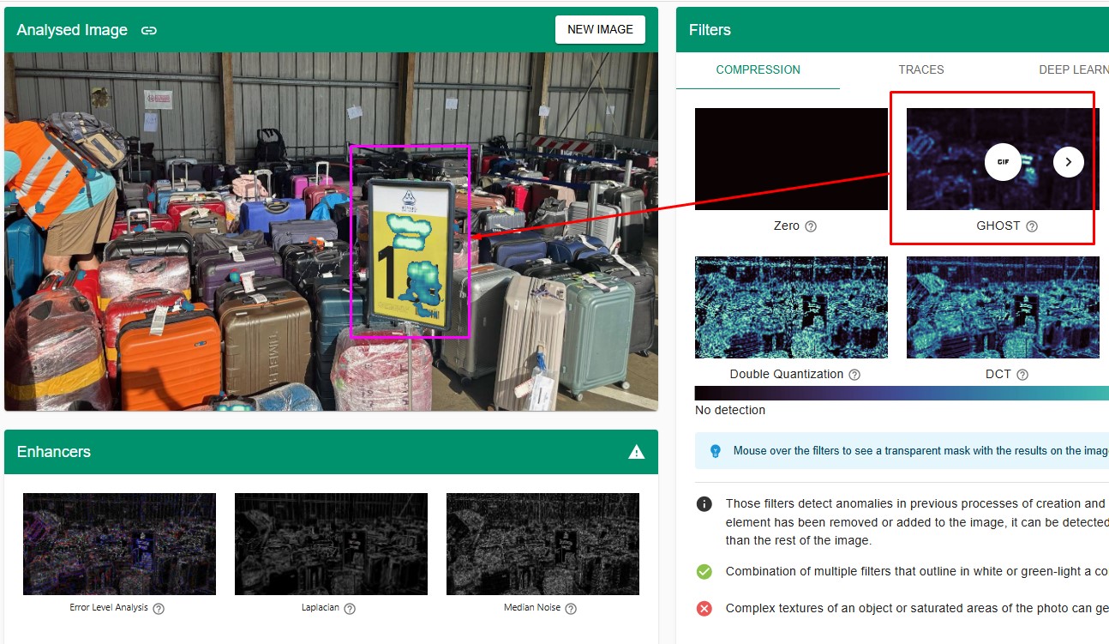Viewport: 1109px width, 644px height.
Task: Click help icon beside Double Quantization
Action: click(x=854, y=375)
